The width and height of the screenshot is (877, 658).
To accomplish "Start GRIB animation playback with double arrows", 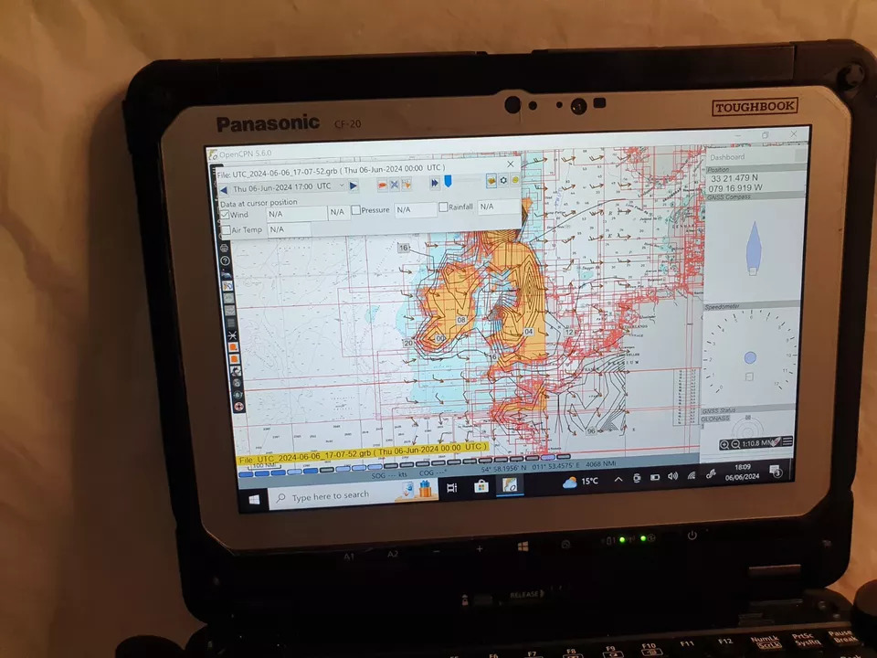I will 435,183.
